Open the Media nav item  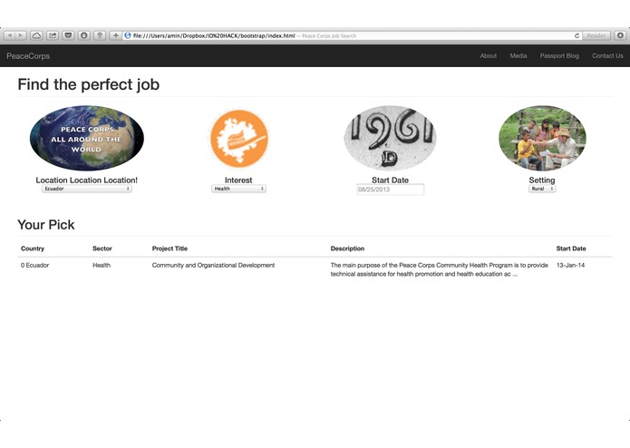(x=519, y=56)
